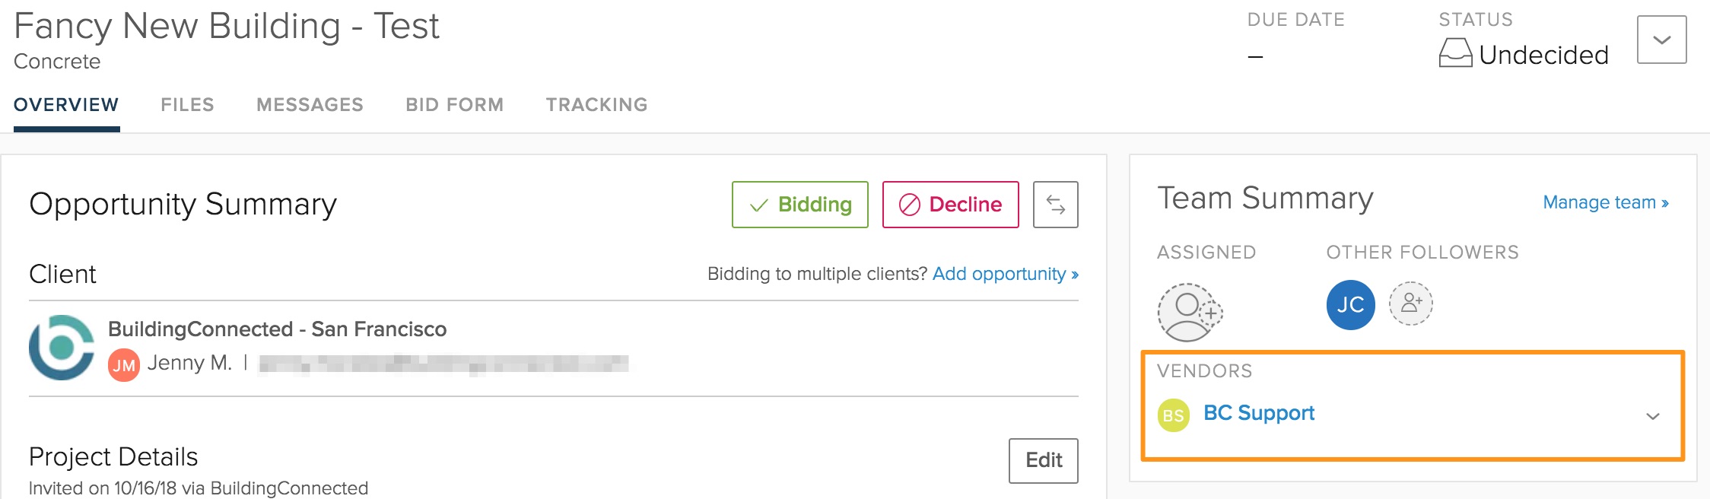Click the assign user placeholder icon
1710x499 pixels.
1189,312
